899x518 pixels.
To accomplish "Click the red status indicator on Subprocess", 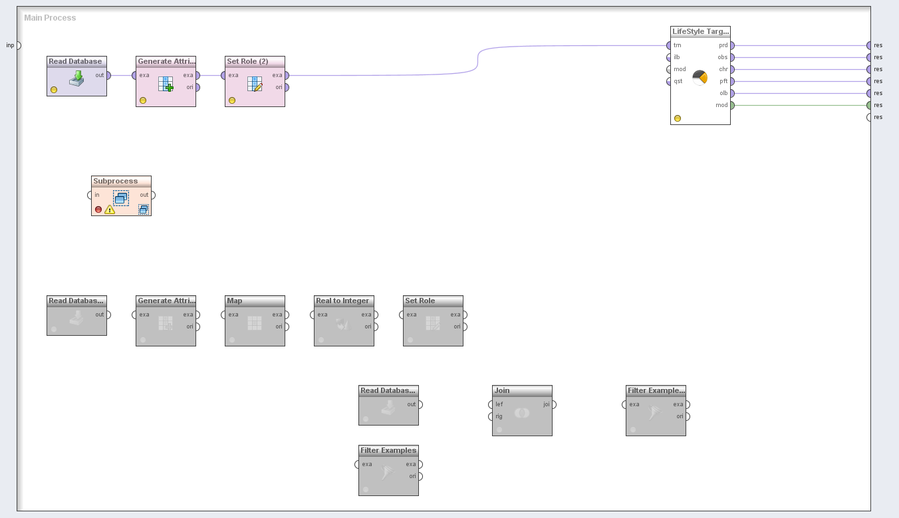I will pyautogui.click(x=98, y=209).
